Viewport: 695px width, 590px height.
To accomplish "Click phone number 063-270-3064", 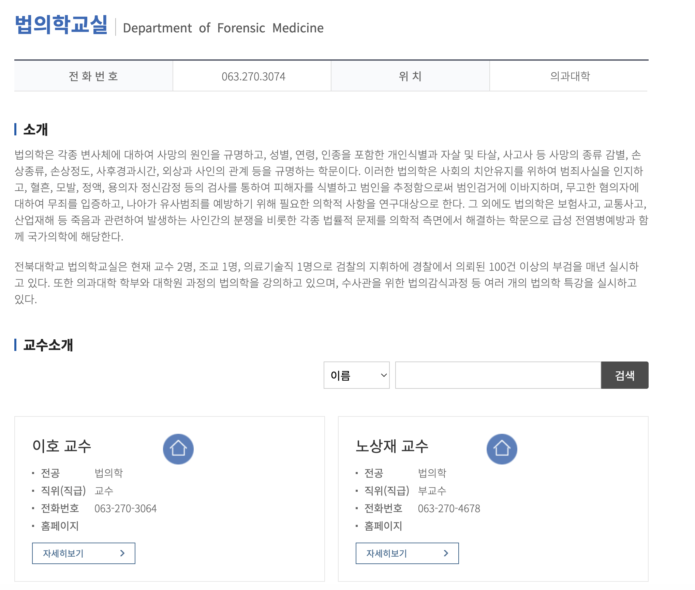I will point(125,508).
